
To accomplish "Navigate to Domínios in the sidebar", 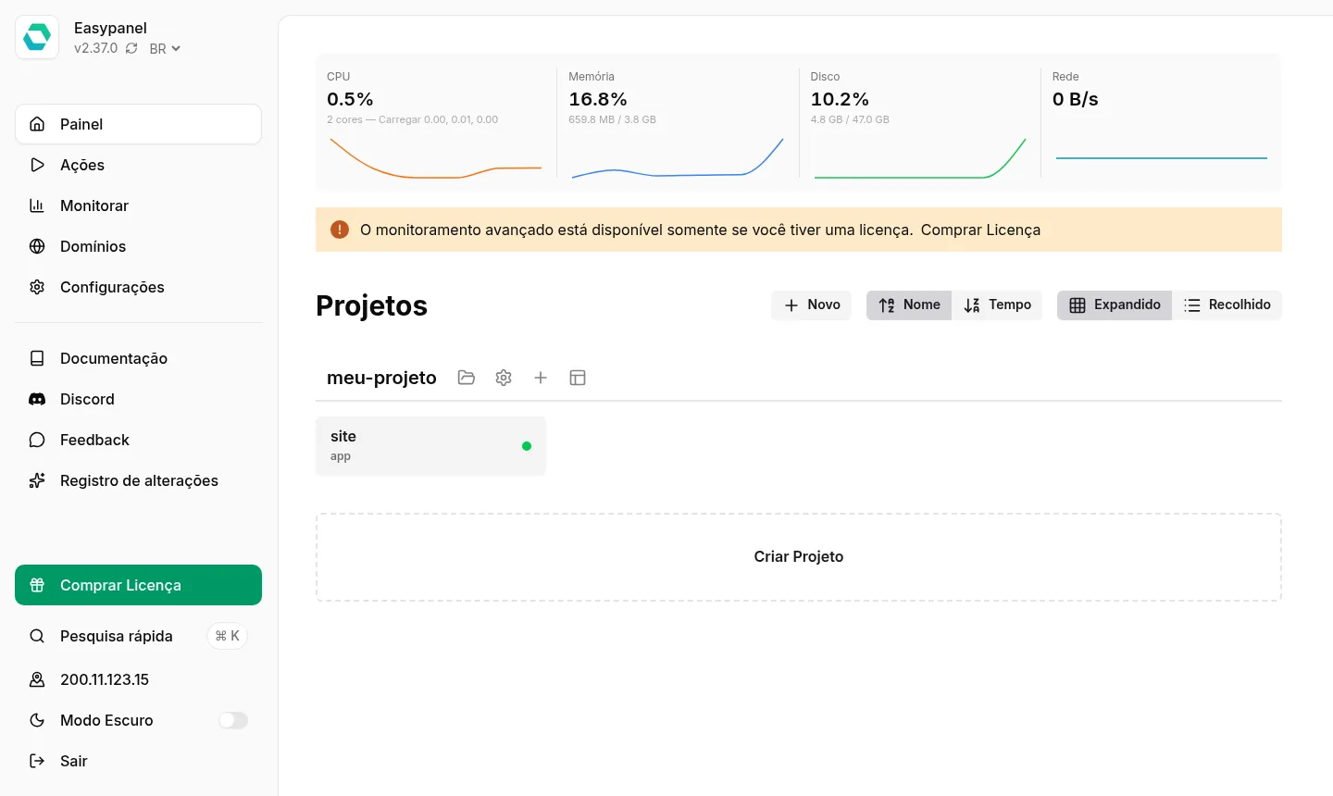I will point(138,246).
